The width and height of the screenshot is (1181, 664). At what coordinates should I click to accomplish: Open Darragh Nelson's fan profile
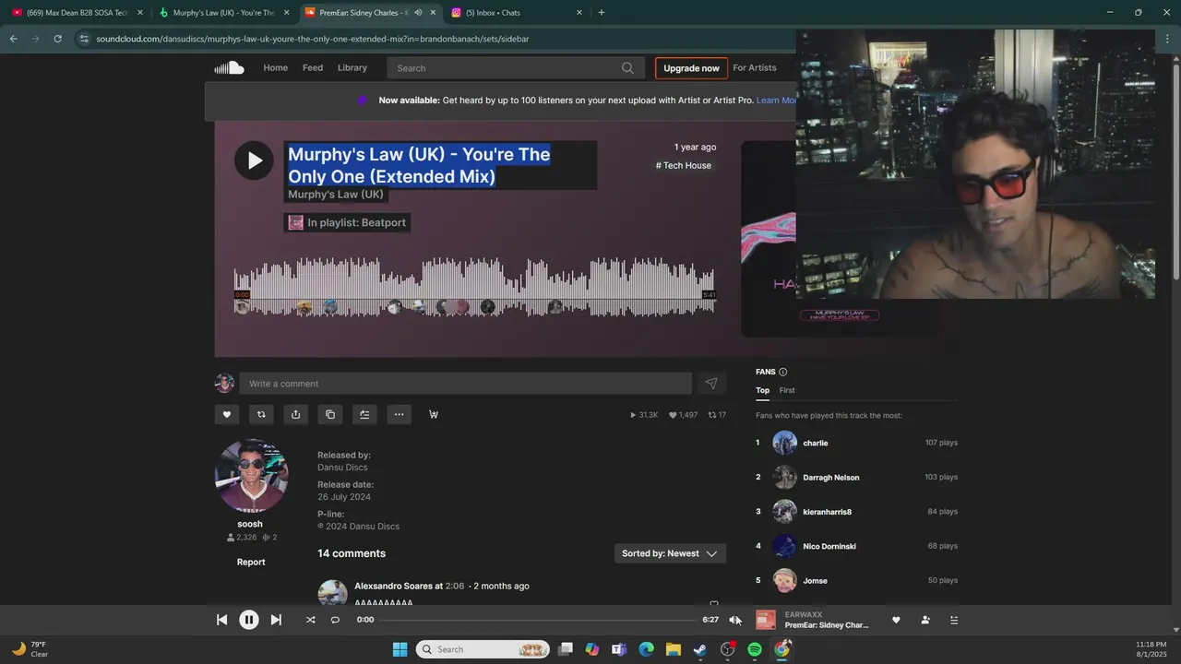point(831,478)
